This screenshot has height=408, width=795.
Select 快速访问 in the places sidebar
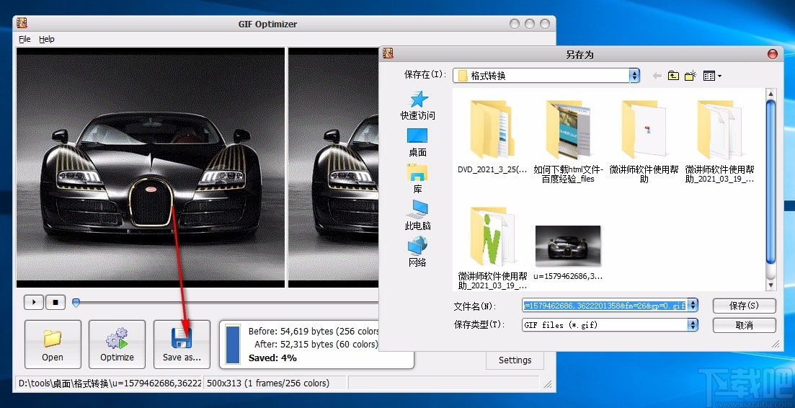click(x=418, y=105)
